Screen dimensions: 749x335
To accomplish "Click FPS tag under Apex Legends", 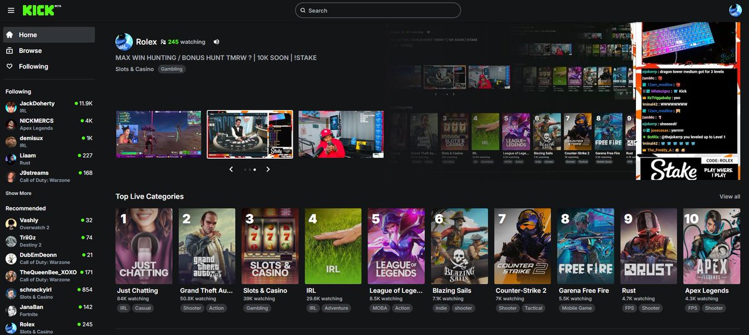I will coord(693,308).
